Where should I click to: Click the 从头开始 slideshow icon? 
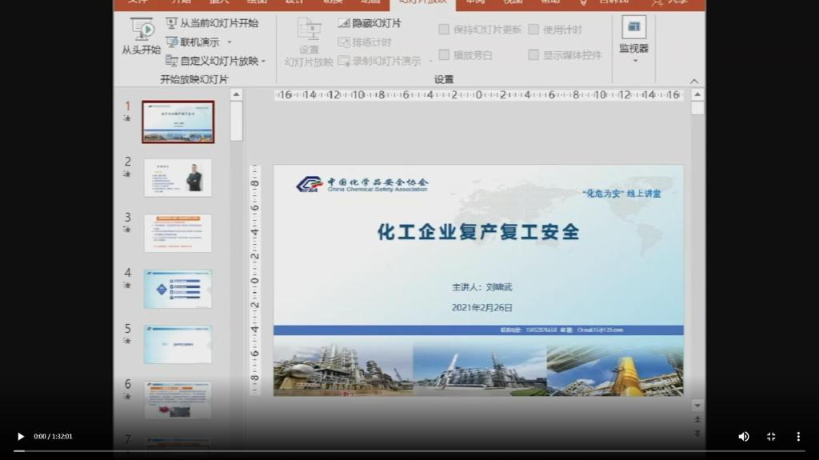(x=142, y=30)
